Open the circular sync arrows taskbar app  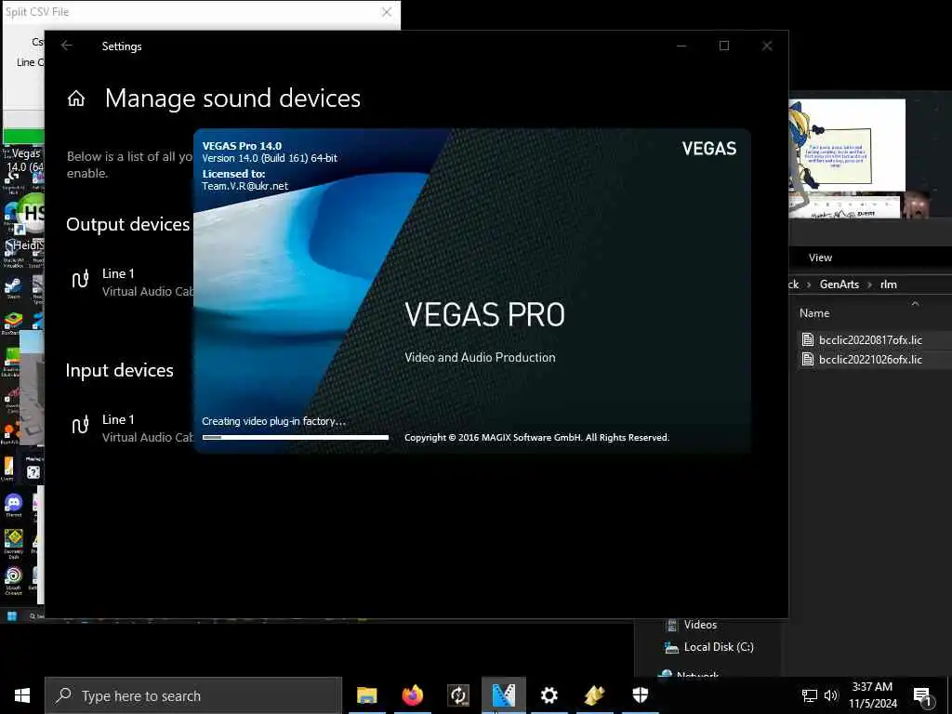tap(457, 695)
